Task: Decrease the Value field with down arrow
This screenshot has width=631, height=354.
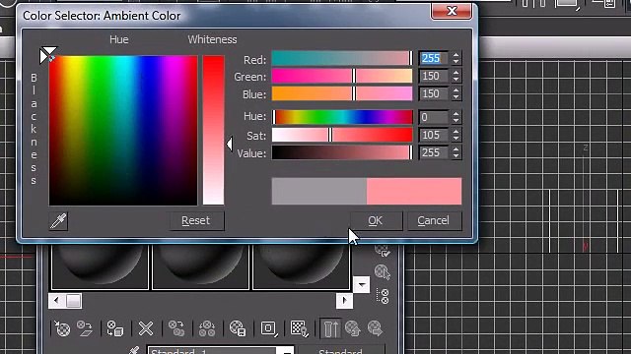Action: coord(456,155)
